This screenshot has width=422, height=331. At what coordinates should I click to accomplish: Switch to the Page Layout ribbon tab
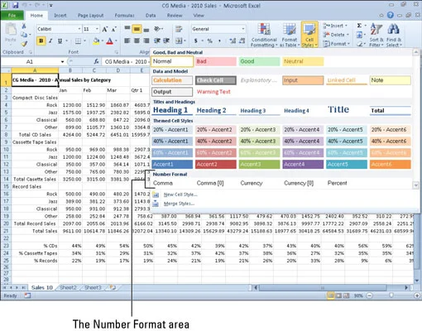[x=90, y=16]
